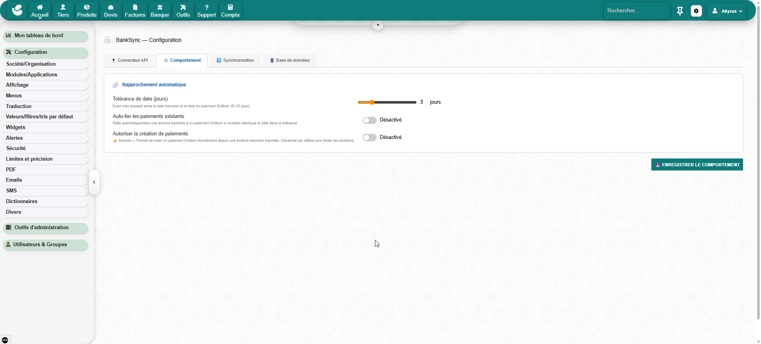Click the pin icon in top bar
Screen dimensions: 761x344
[x=680, y=11]
